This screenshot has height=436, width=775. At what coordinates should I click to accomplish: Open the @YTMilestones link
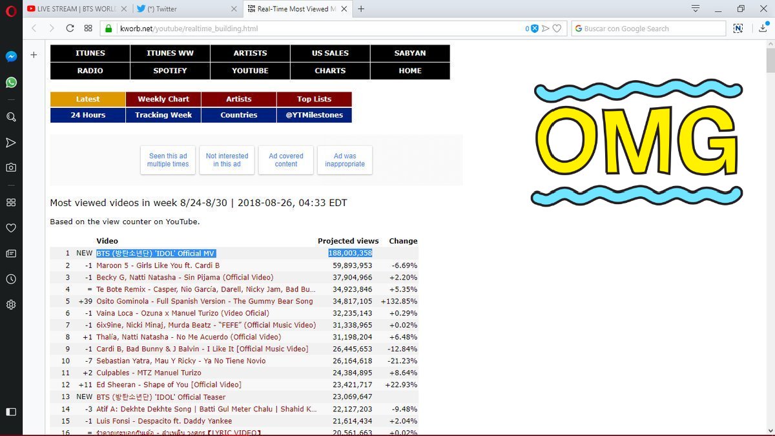point(314,115)
